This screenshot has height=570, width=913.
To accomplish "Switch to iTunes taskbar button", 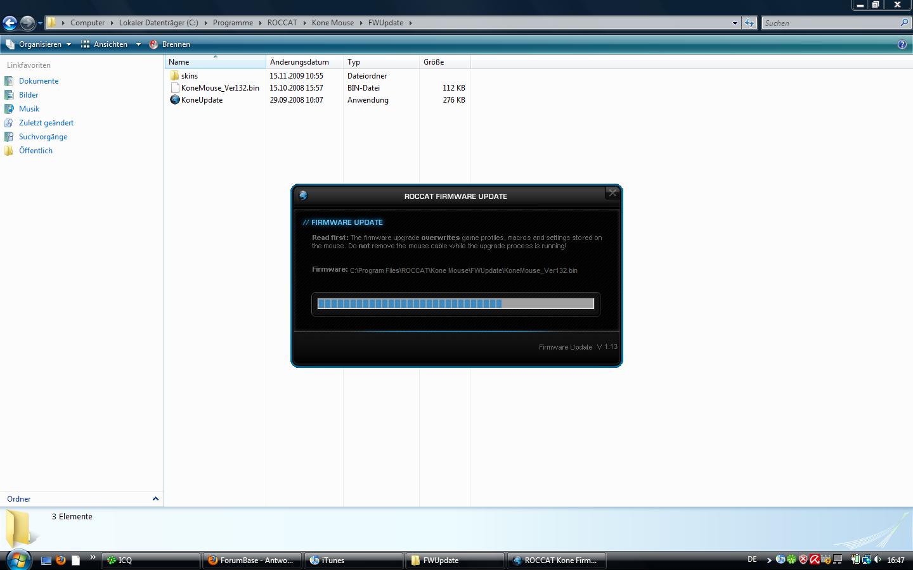I will pyautogui.click(x=353, y=560).
